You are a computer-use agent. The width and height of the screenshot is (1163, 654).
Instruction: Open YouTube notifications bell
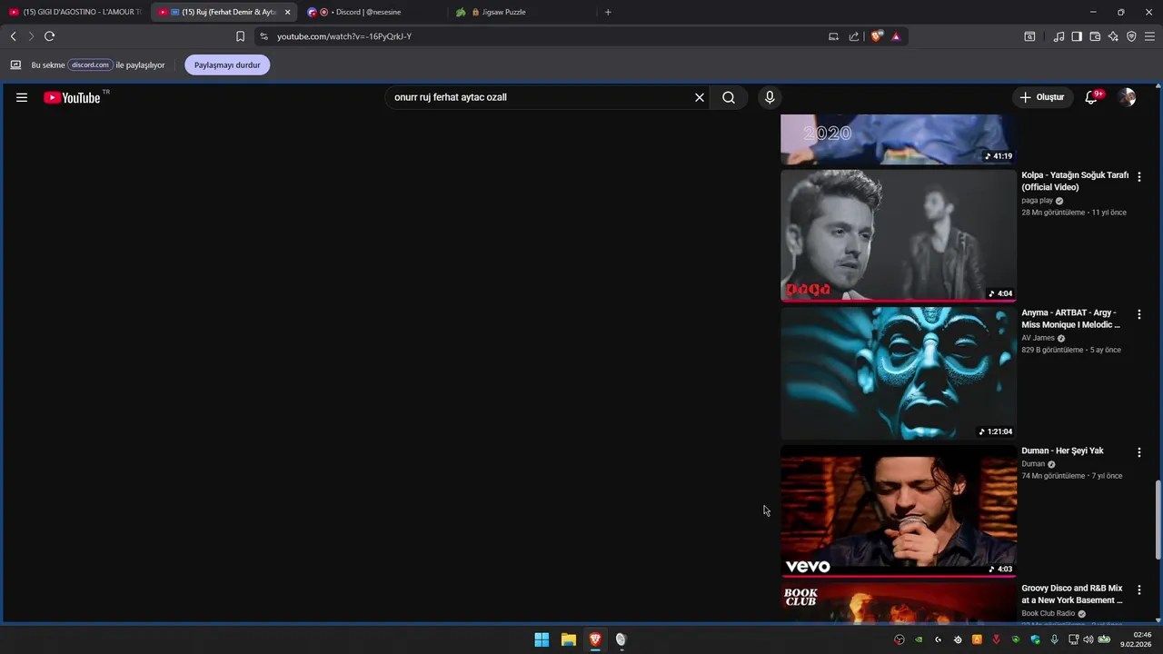(x=1092, y=97)
